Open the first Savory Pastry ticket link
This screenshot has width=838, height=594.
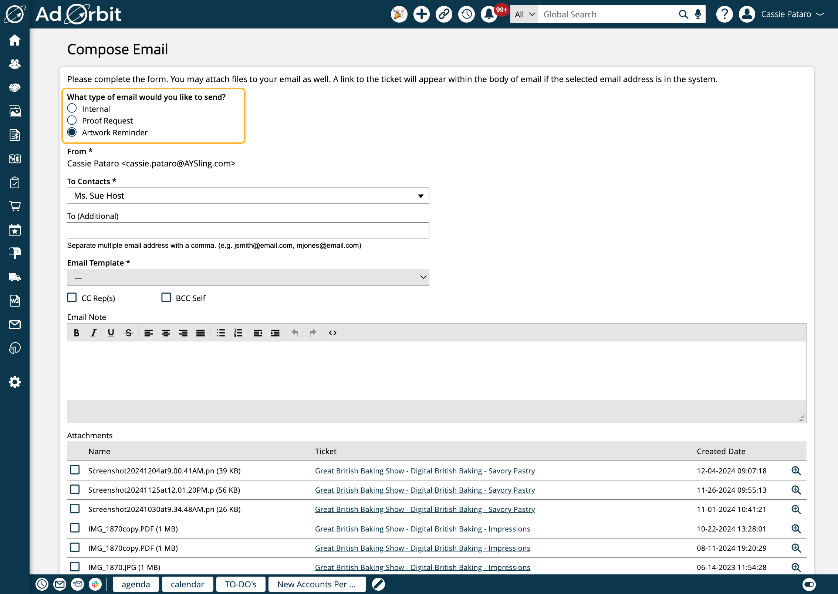click(425, 471)
